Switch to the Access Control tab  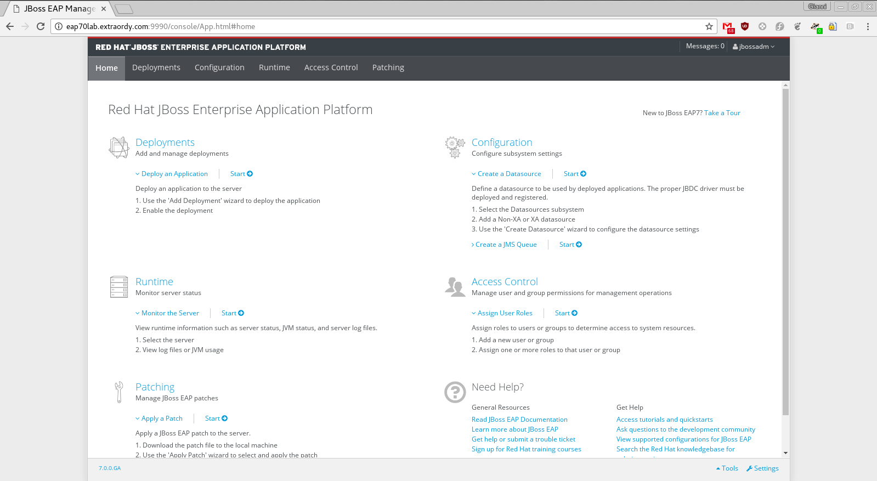click(331, 67)
